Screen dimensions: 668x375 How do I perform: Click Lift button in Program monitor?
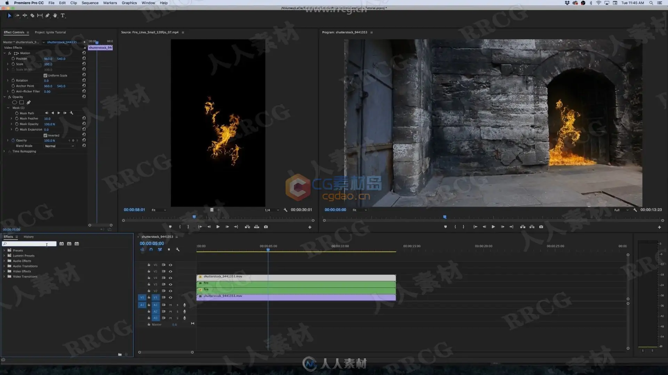(x=523, y=227)
